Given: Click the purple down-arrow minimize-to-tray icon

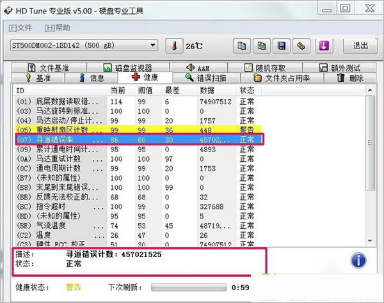Looking at the screenshot, I should [x=324, y=46].
